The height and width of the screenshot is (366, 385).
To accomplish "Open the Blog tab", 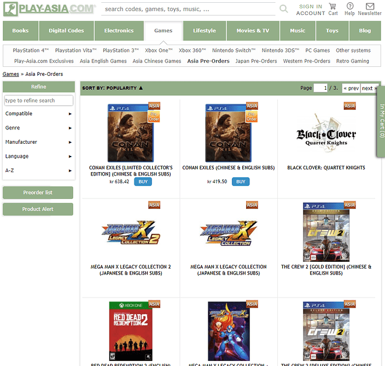I will pyautogui.click(x=365, y=31).
